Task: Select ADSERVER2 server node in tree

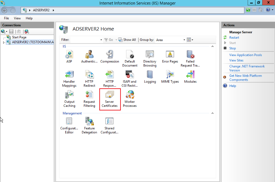Action: (33, 42)
